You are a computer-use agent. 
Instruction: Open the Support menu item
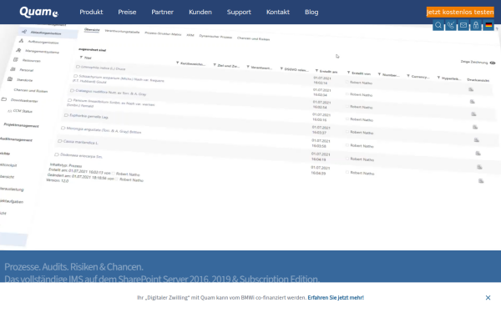[239, 13]
